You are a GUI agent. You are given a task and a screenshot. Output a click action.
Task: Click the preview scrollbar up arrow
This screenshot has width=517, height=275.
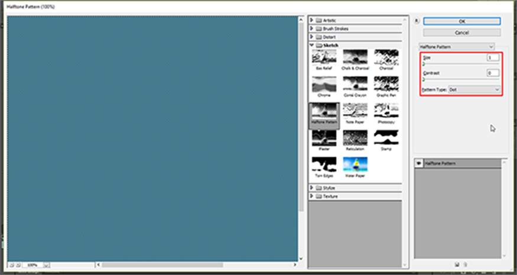pyautogui.click(x=301, y=20)
